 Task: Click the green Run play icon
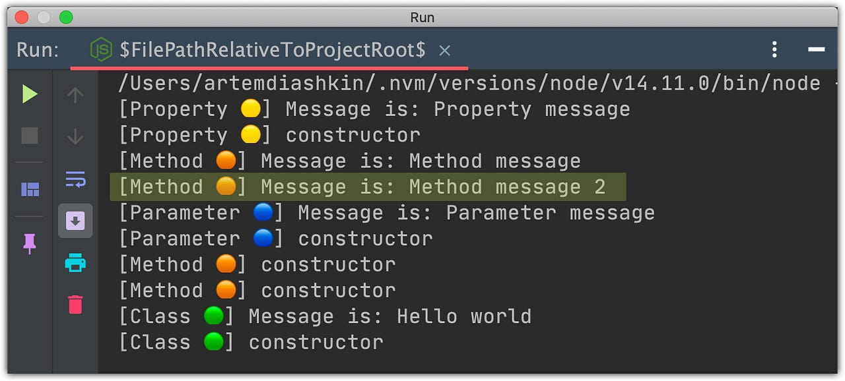point(29,94)
